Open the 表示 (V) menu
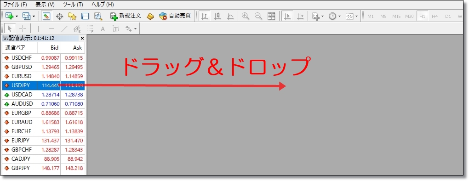The image size is (469, 181). click(45, 5)
